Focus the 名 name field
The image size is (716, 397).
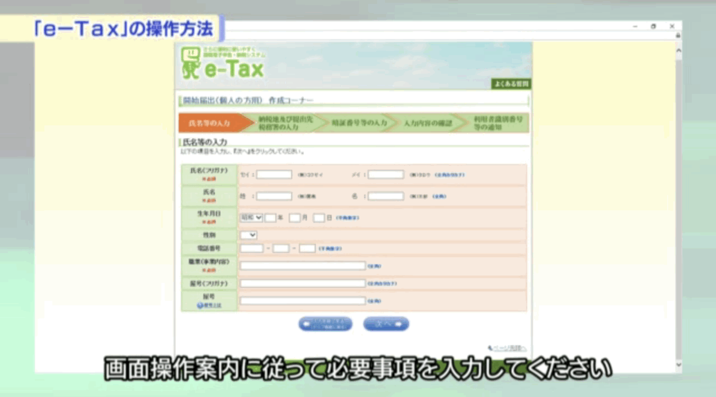pyautogui.click(x=386, y=196)
